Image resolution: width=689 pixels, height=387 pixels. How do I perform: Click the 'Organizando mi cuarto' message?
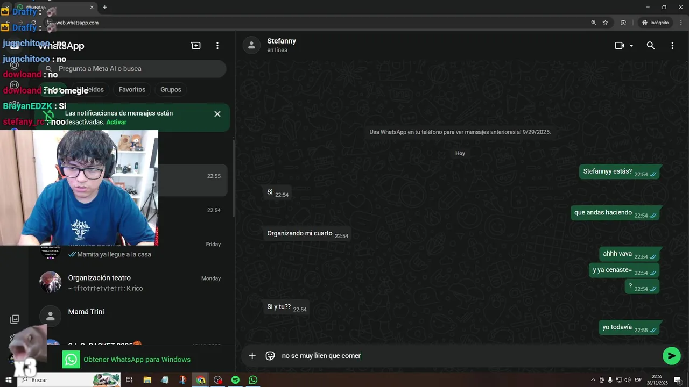pyautogui.click(x=307, y=234)
